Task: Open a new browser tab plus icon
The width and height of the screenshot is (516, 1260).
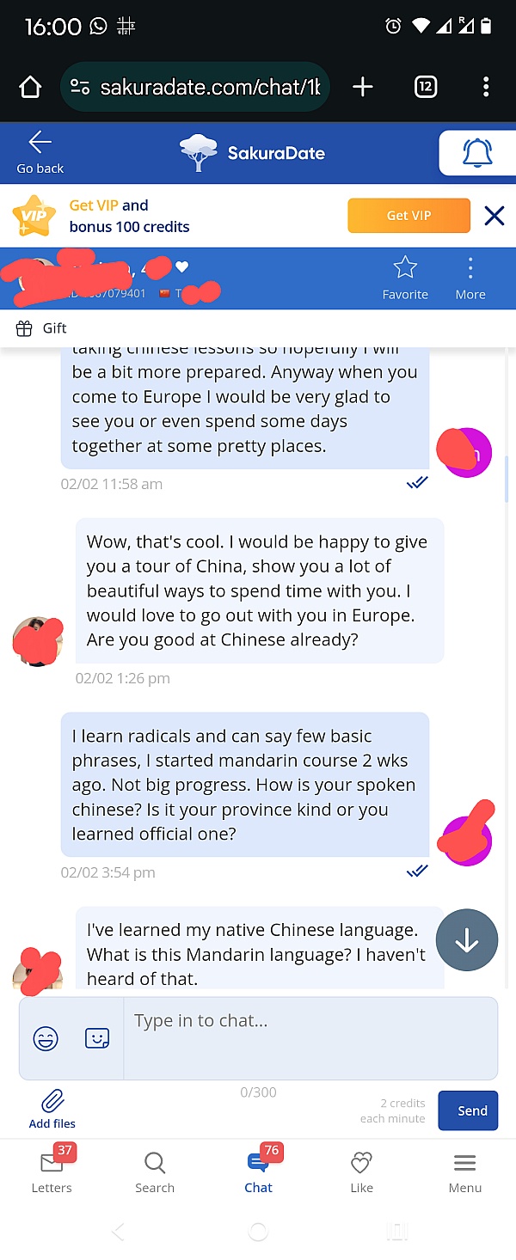Action: click(363, 87)
